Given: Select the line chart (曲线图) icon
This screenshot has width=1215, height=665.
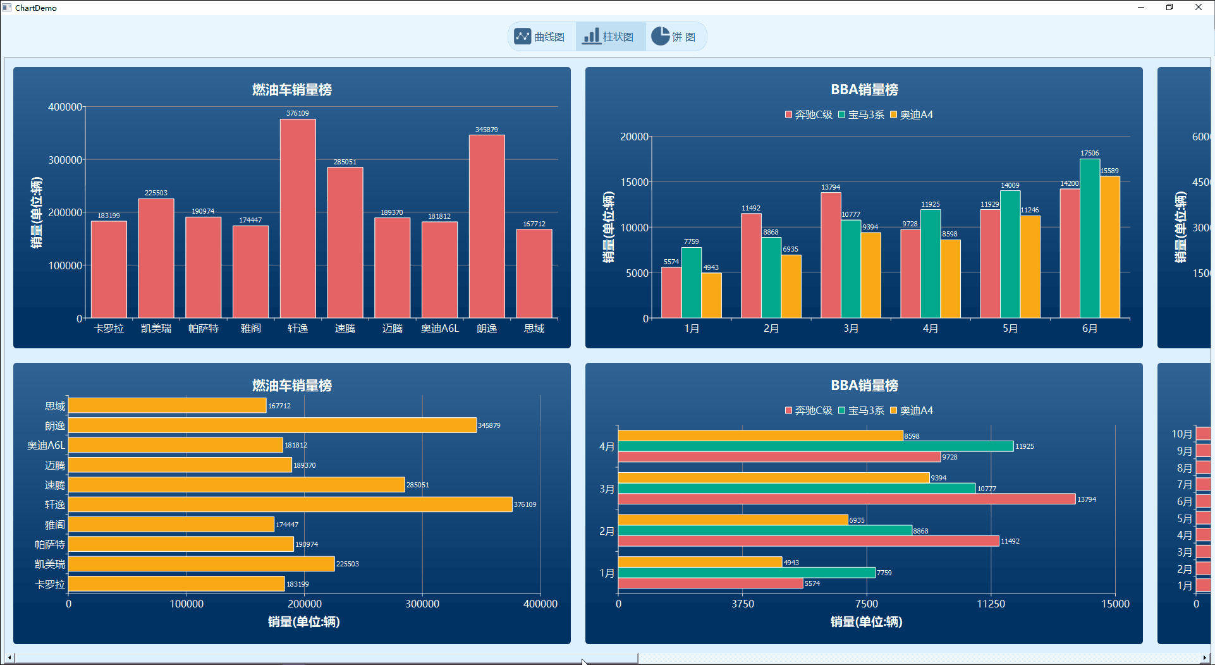Looking at the screenshot, I should (523, 36).
